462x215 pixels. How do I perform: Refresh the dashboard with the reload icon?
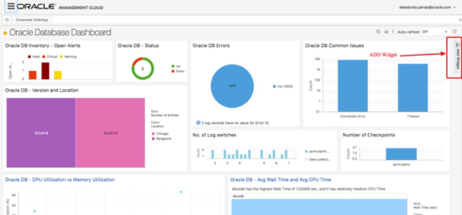(455, 32)
